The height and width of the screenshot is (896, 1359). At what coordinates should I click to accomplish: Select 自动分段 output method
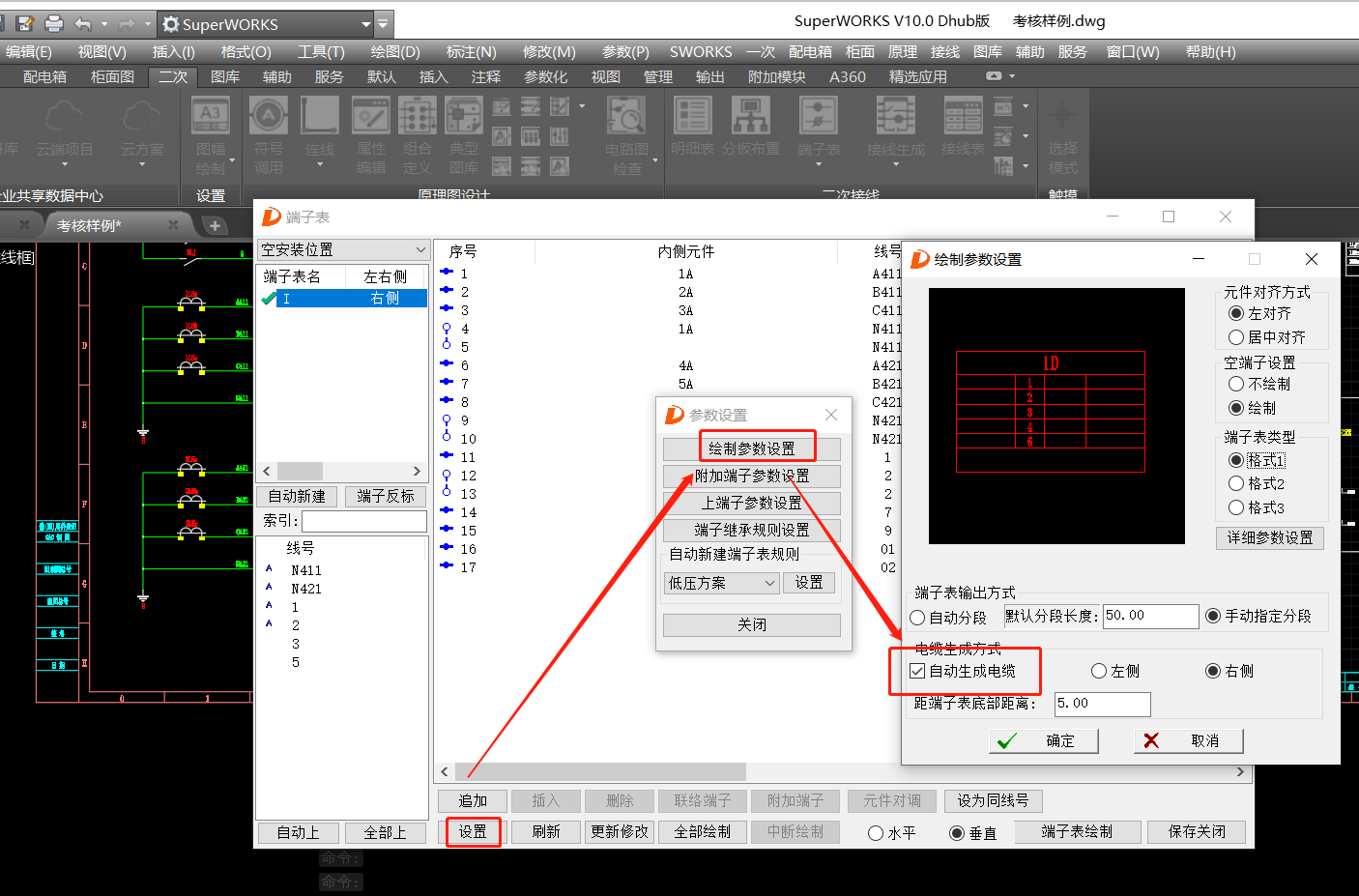pos(918,618)
